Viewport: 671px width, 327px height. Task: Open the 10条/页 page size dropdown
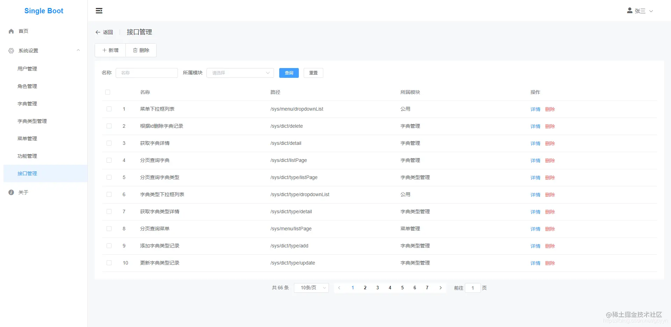click(x=311, y=288)
